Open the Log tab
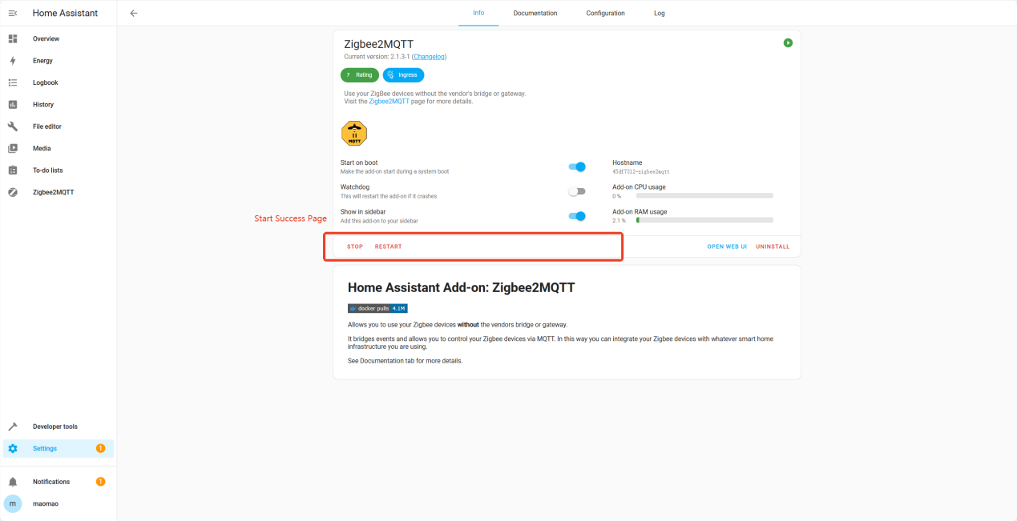 659,13
